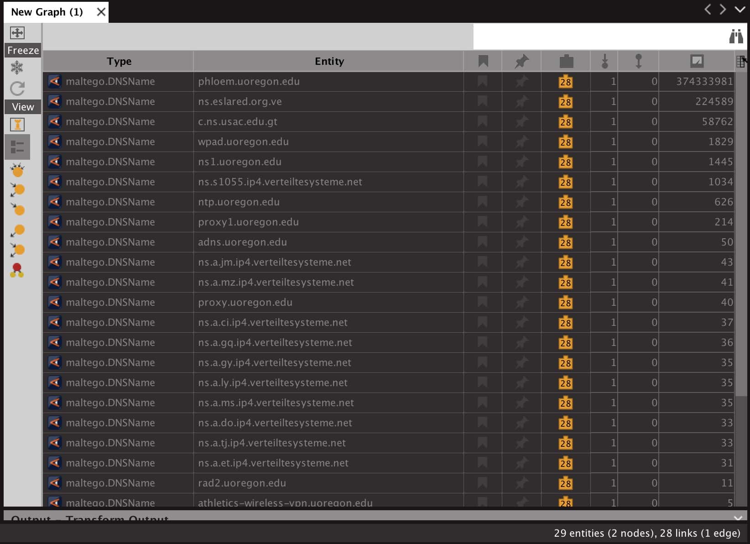Viewport: 750px width, 544px height.
Task: Click the weight 28 badge for phloem.uoregon.edu
Action: (x=566, y=82)
